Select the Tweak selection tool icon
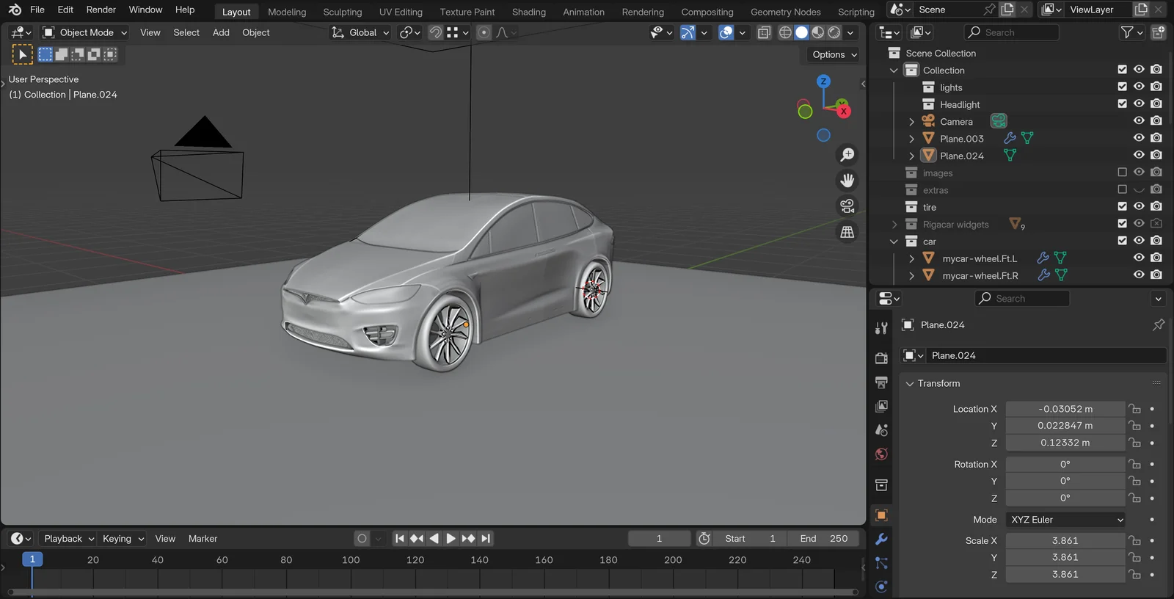 click(x=22, y=54)
